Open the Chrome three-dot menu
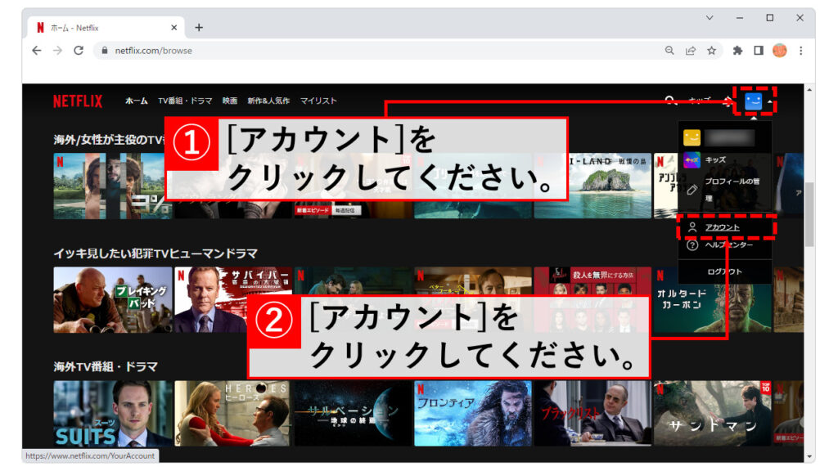This screenshot has height=471, width=838. tap(800, 50)
